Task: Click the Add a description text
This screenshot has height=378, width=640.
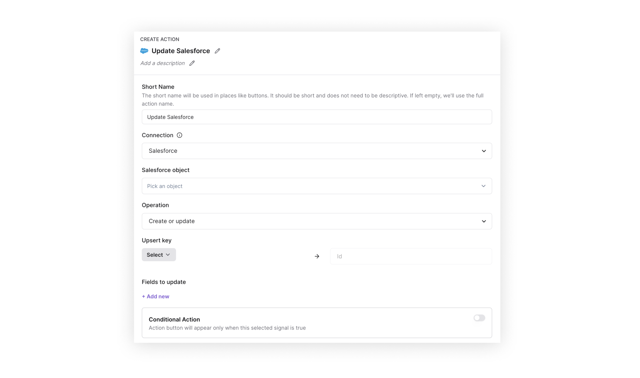Action: [x=162, y=63]
